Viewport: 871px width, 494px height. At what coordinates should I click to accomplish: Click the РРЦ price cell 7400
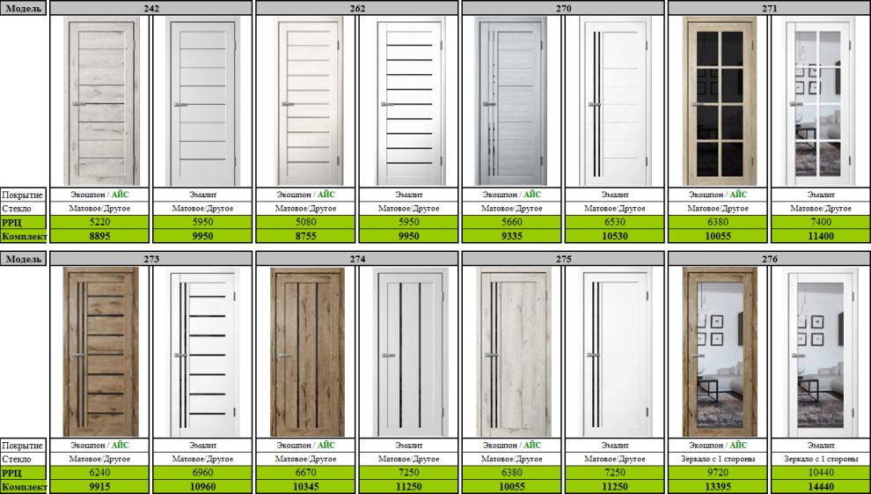pyautogui.click(x=820, y=223)
